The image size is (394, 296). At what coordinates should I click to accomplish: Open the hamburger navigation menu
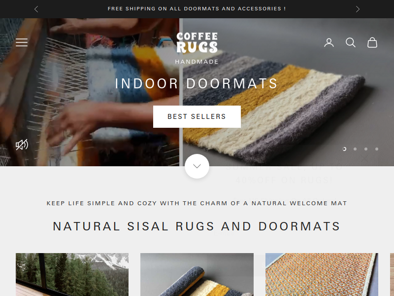[22, 42]
